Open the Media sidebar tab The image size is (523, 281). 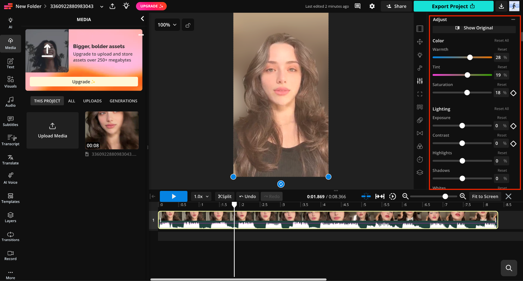[x=10, y=44]
